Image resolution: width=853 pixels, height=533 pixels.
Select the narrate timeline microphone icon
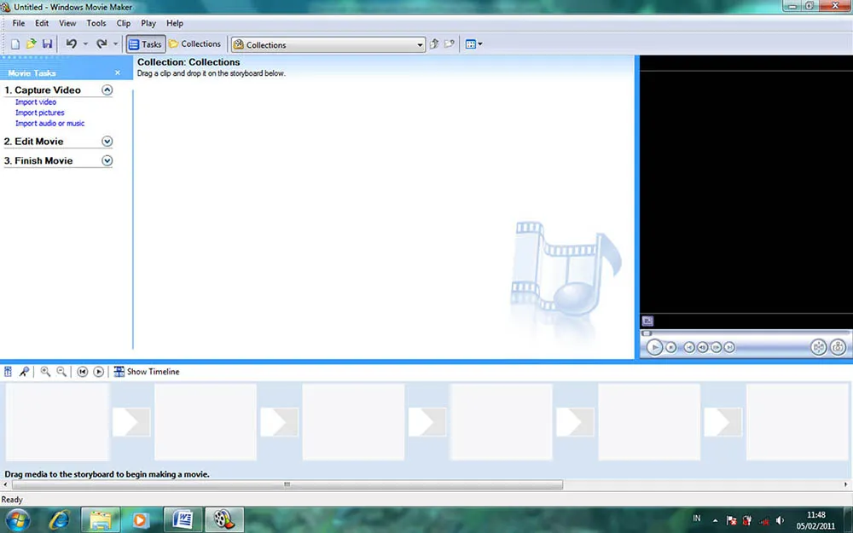23,371
